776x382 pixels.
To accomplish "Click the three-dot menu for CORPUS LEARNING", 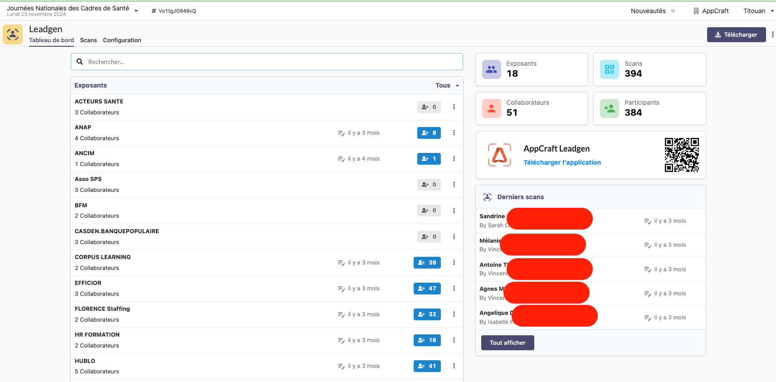I will 454,263.
